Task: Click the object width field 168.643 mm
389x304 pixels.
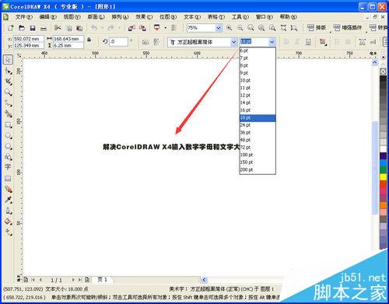Action: (68, 39)
